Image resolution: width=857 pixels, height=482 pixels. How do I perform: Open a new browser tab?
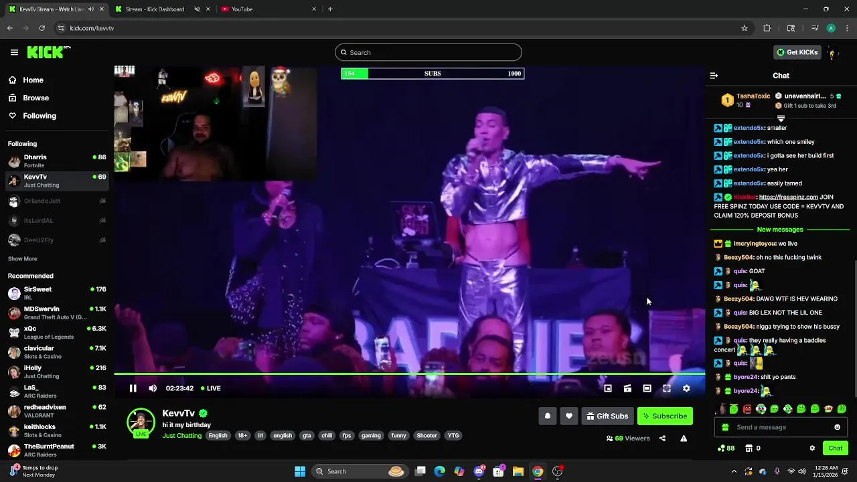point(330,9)
